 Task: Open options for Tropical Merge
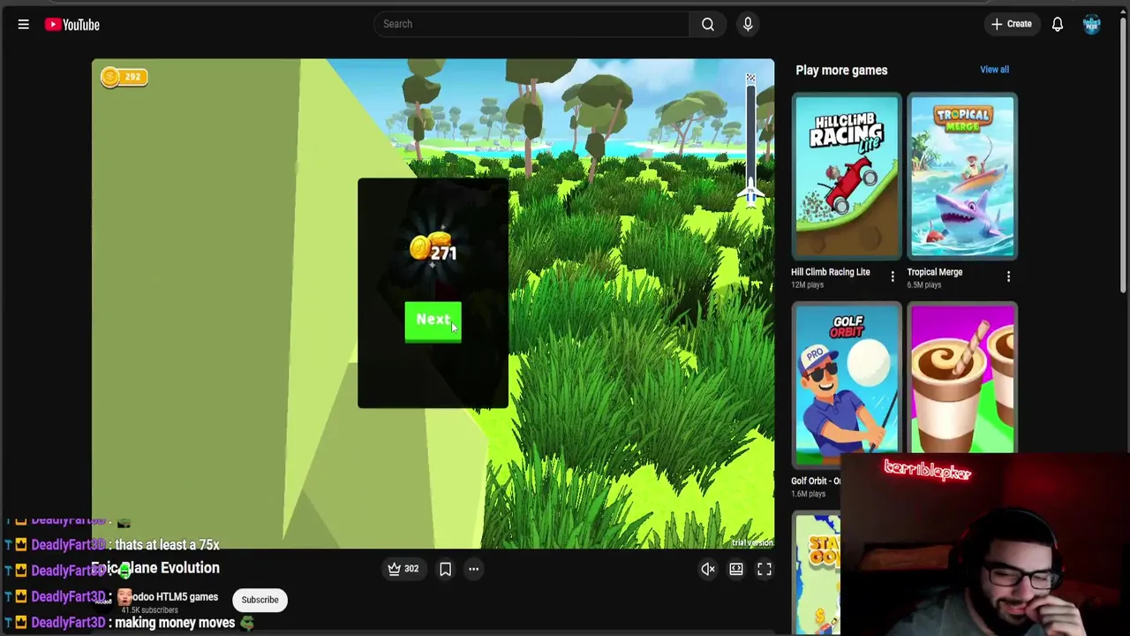click(x=1008, y=277)
